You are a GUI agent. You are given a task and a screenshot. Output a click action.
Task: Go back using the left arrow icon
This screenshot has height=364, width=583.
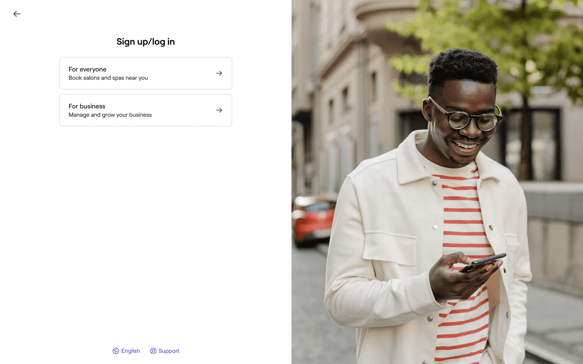click(x=17, y=14)
